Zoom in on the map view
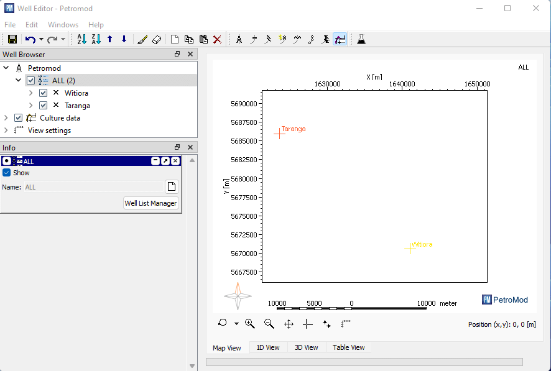 tap(250, 324)
